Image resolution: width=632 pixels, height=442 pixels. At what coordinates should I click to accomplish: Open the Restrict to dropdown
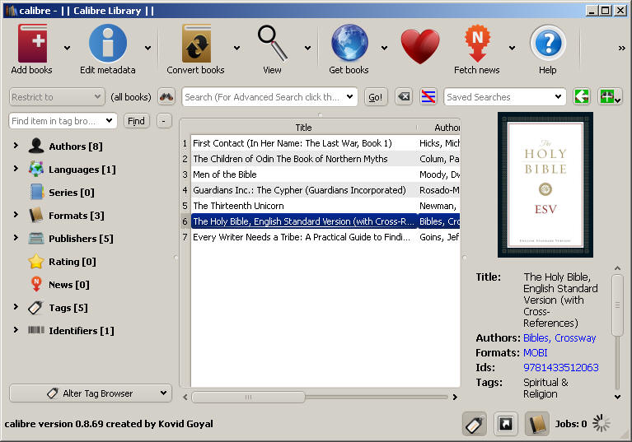click(57, 97)
